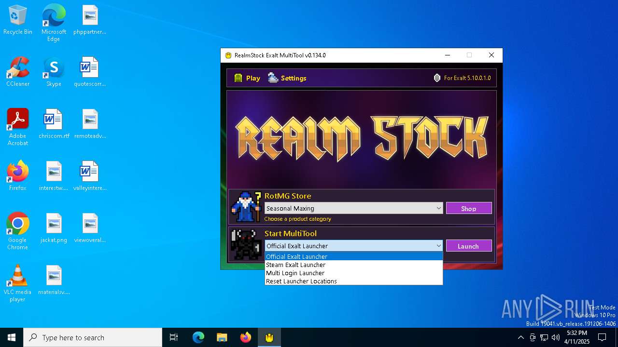Viewport: 618px width, 347px height.
Task: Select the CCleaner desktop shortcut
Action: click(x=18, y=72)
